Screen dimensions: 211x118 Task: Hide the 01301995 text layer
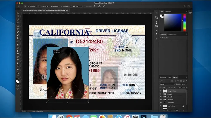[x=161, y=103]
